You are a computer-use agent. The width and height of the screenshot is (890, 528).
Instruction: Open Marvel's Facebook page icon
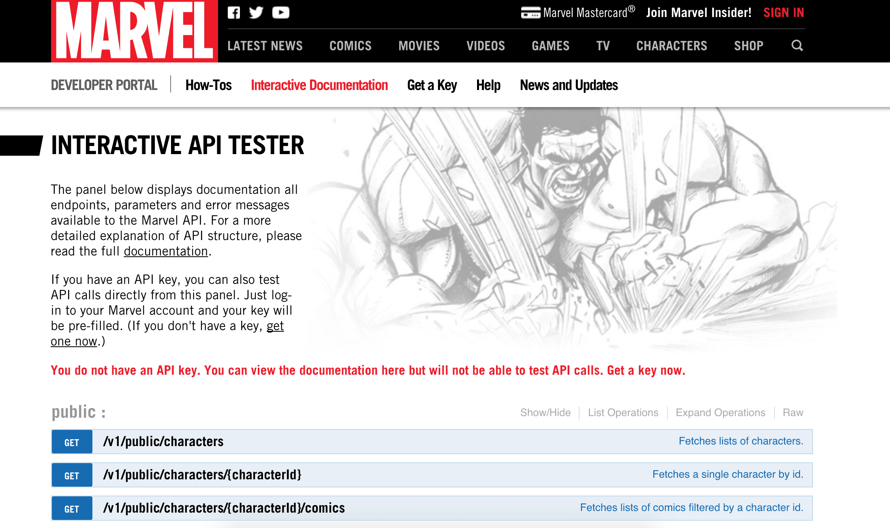coord(234,13)
